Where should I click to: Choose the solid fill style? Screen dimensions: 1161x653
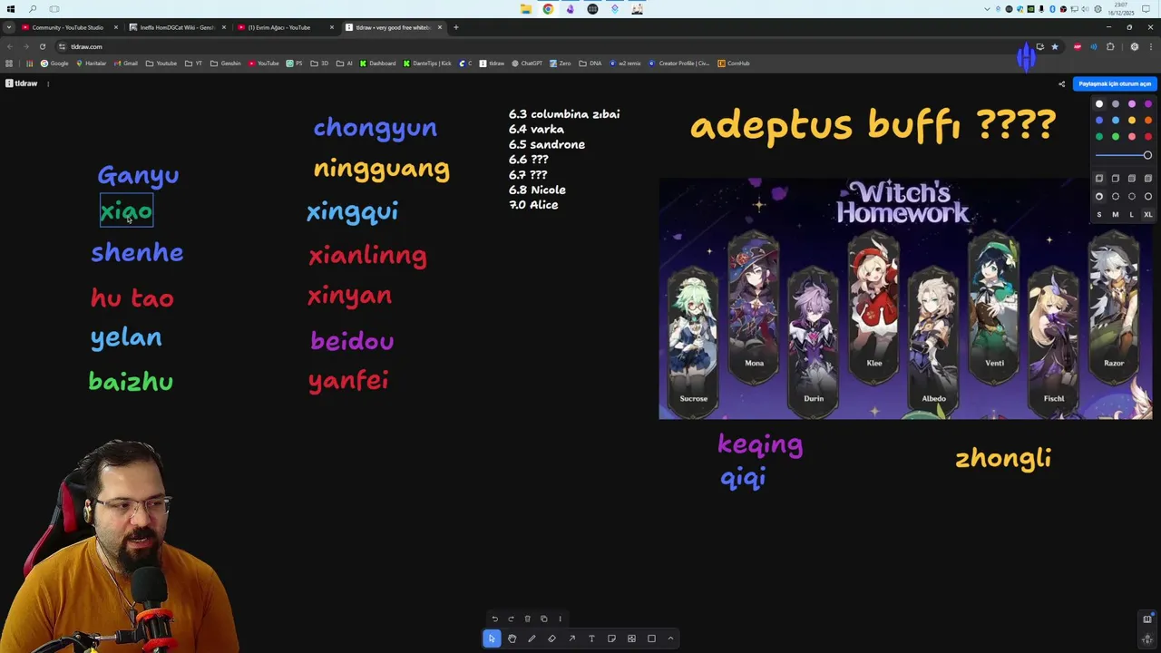click(1132, 179)
